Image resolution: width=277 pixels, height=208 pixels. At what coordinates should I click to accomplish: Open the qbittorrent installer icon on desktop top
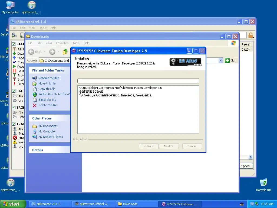pyautogui.click(x=31, y=7)
